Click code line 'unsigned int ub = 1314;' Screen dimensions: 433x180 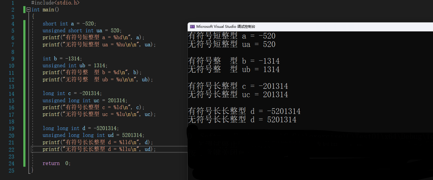(75, 65)
